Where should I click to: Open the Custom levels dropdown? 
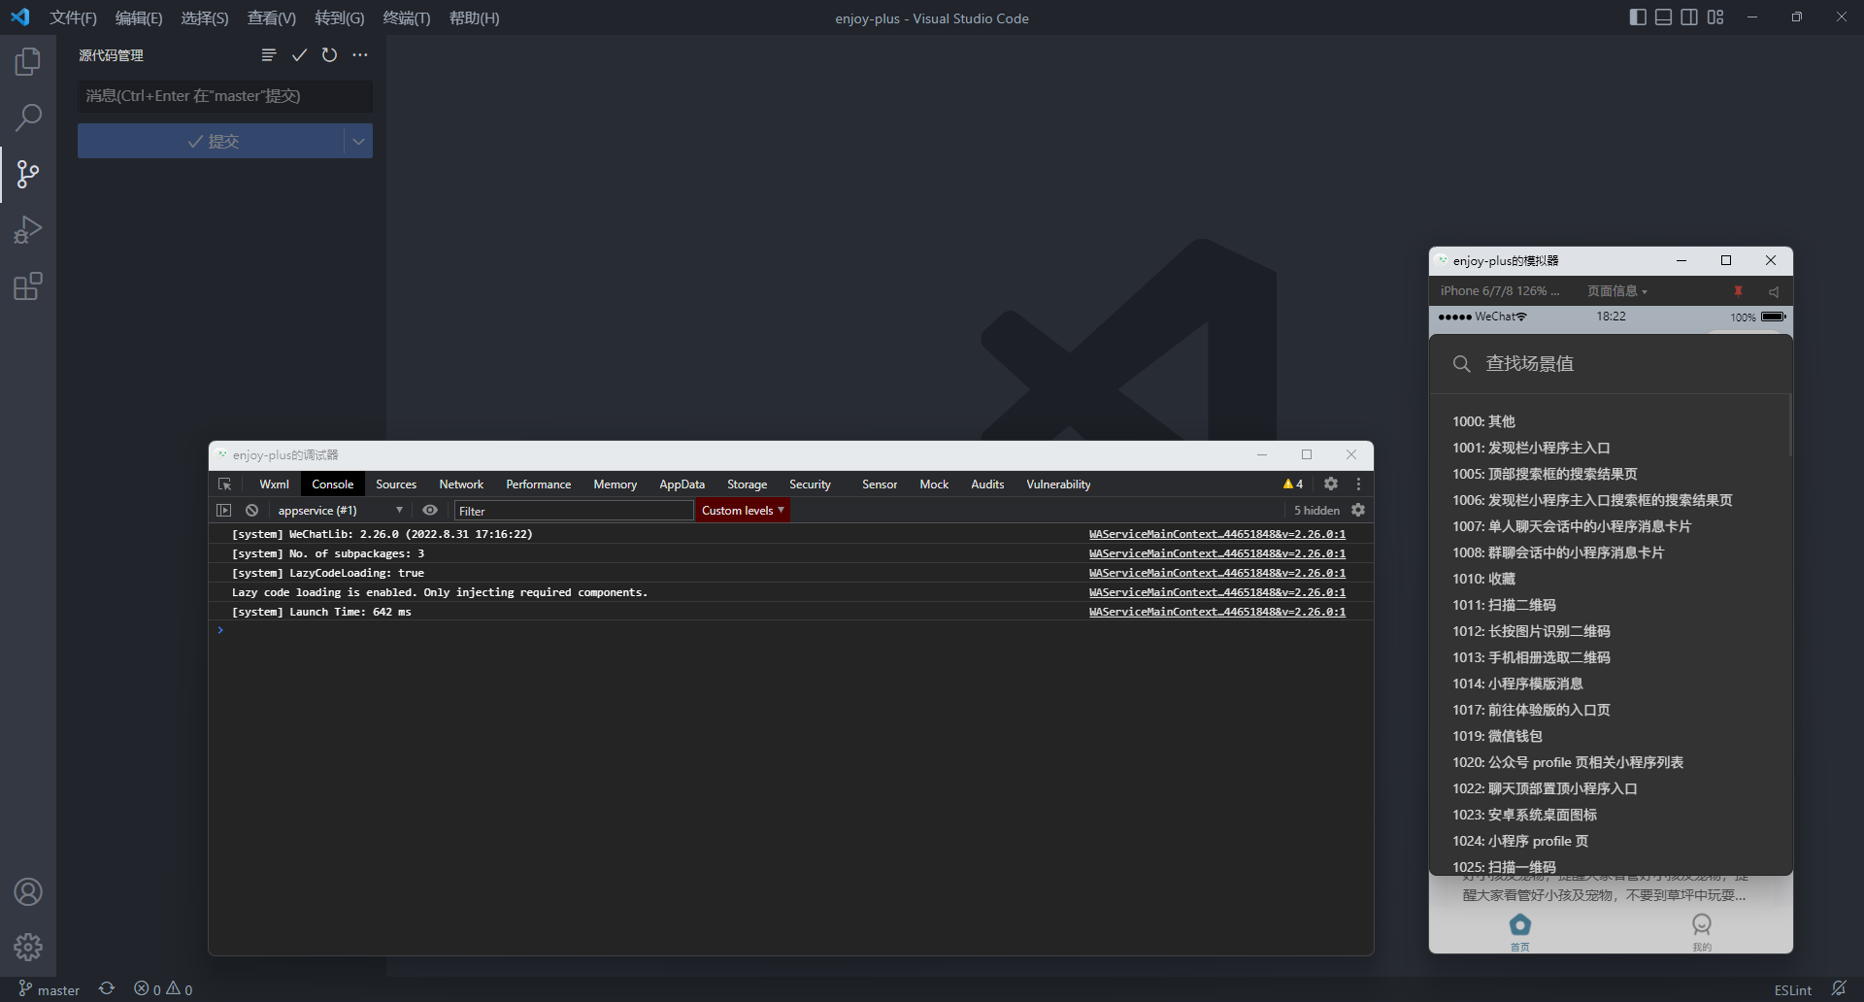[x=742, y=510]
